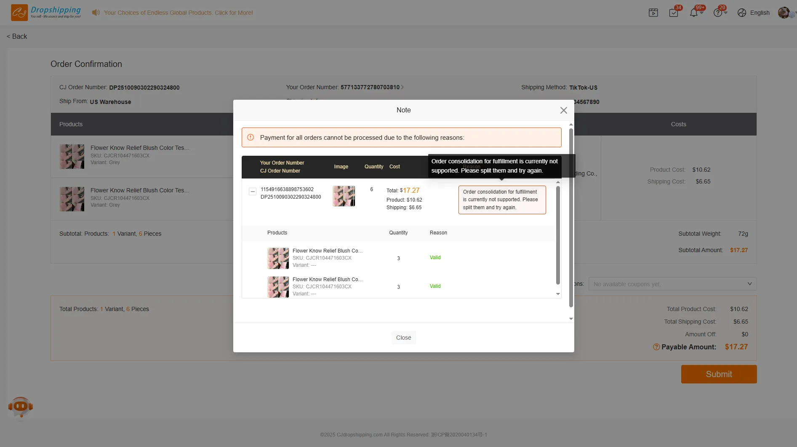Open the chat assistant robot icon
Viewport: 797px width, 447px height.
20,407
